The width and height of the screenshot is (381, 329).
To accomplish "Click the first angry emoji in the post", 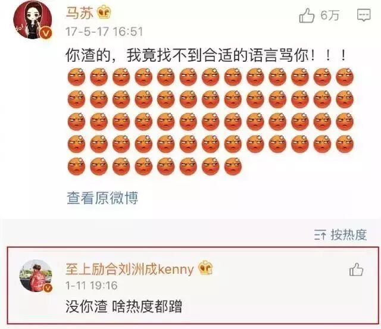I will [x=77, y=77].
